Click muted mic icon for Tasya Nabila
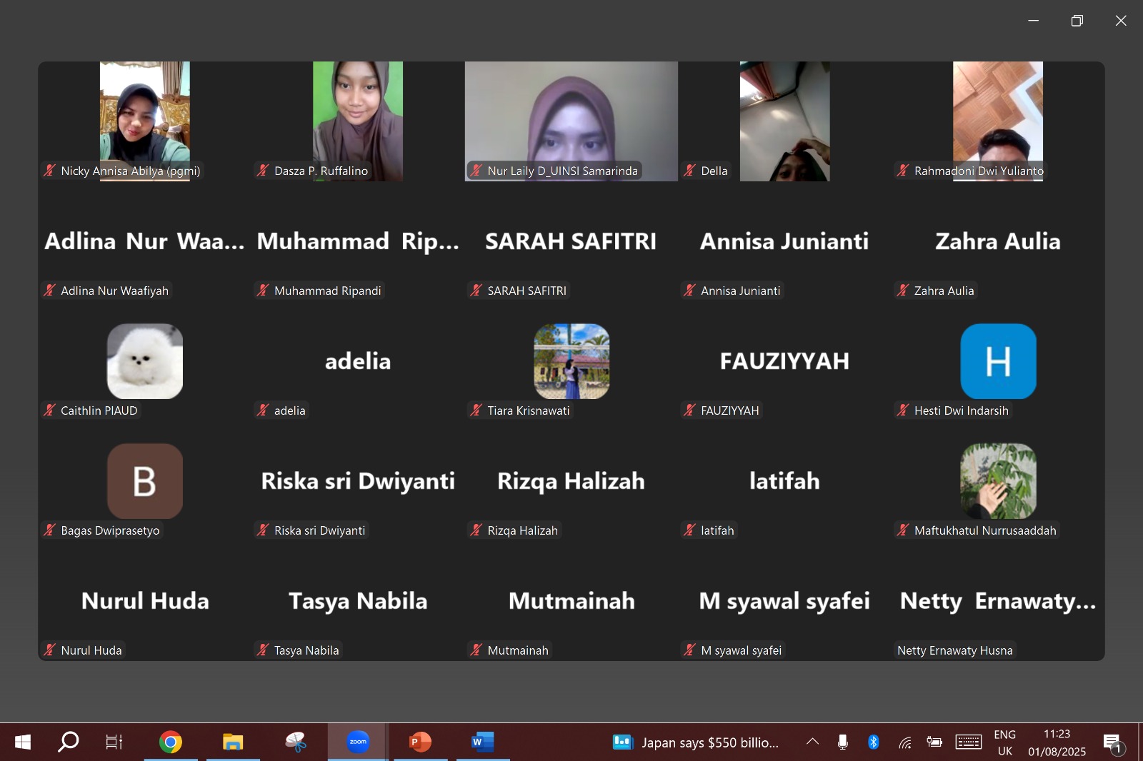 coord(264,650)
